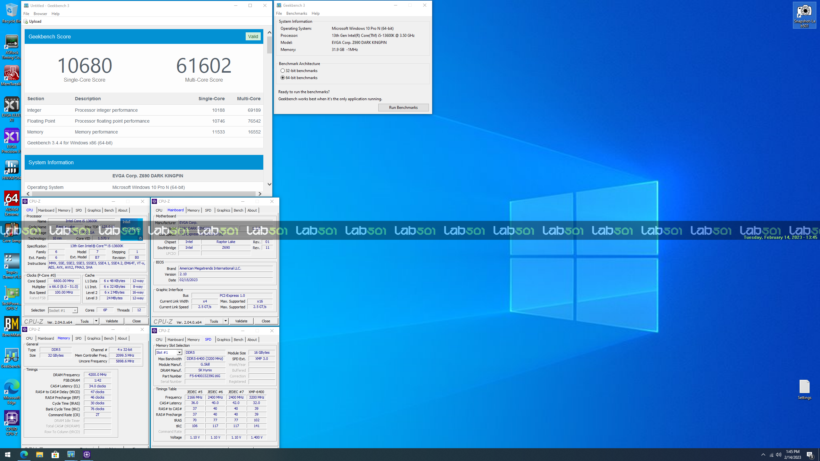Launch EVGA ELEET X1 shortcut
820x461 pixels.
12,109
